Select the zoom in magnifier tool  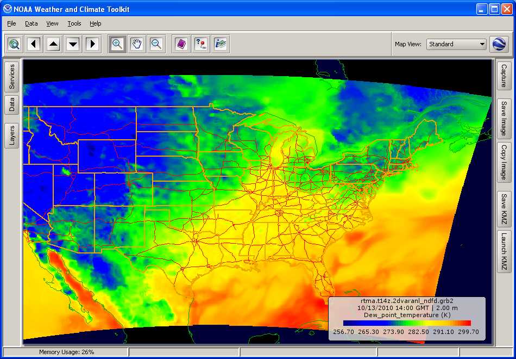click(x=117, y=44)
